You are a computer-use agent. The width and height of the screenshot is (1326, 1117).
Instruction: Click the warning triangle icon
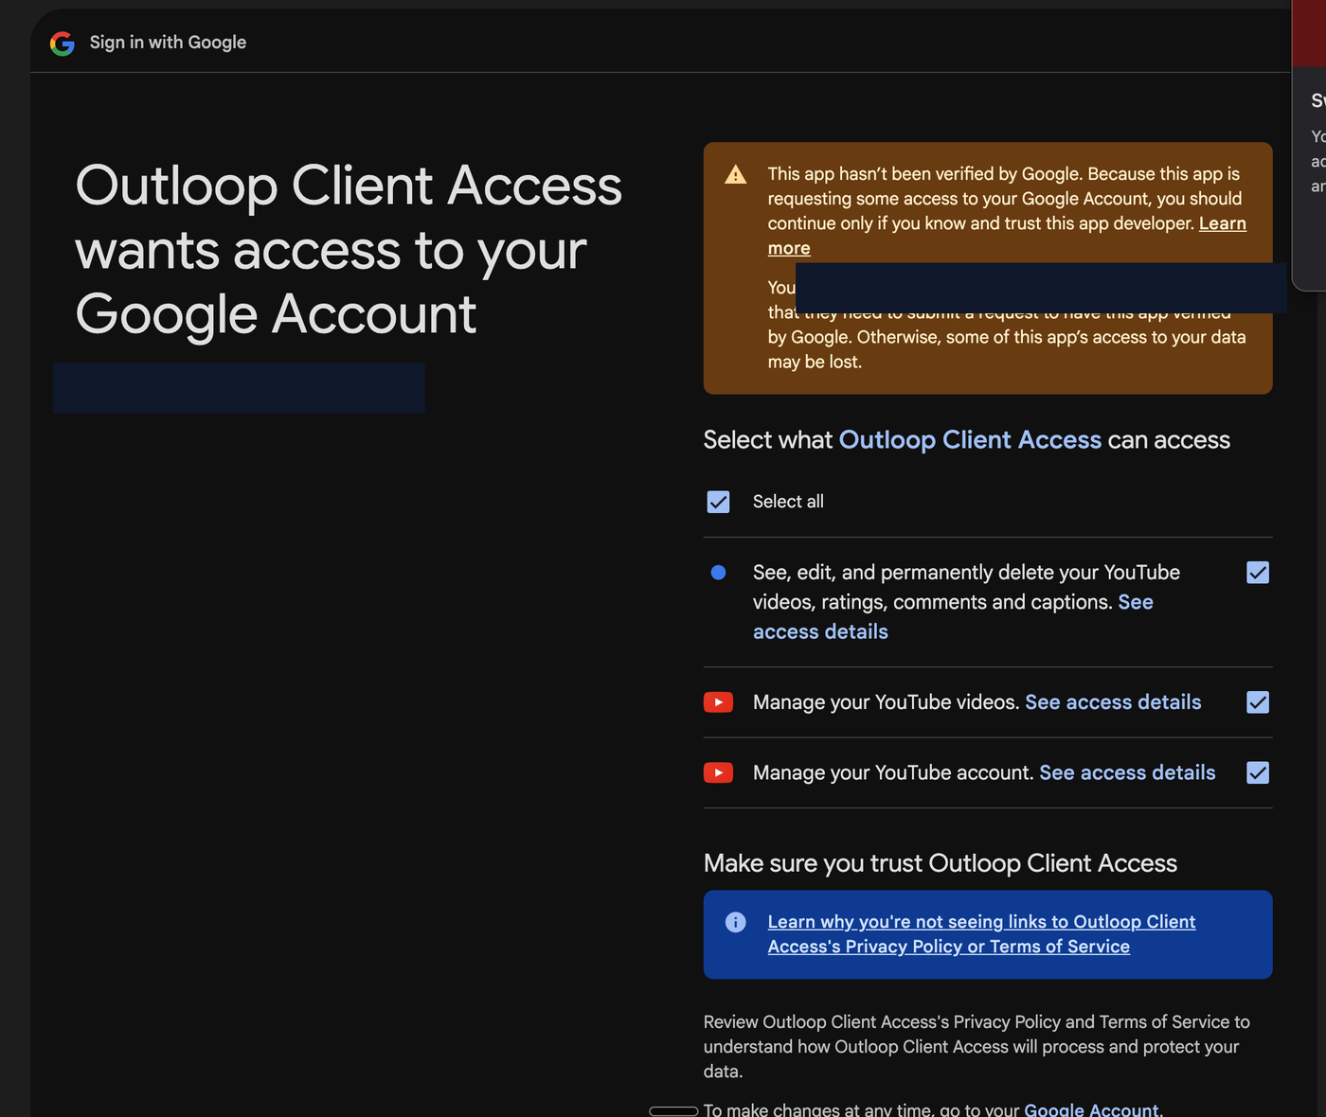[736, 174]
